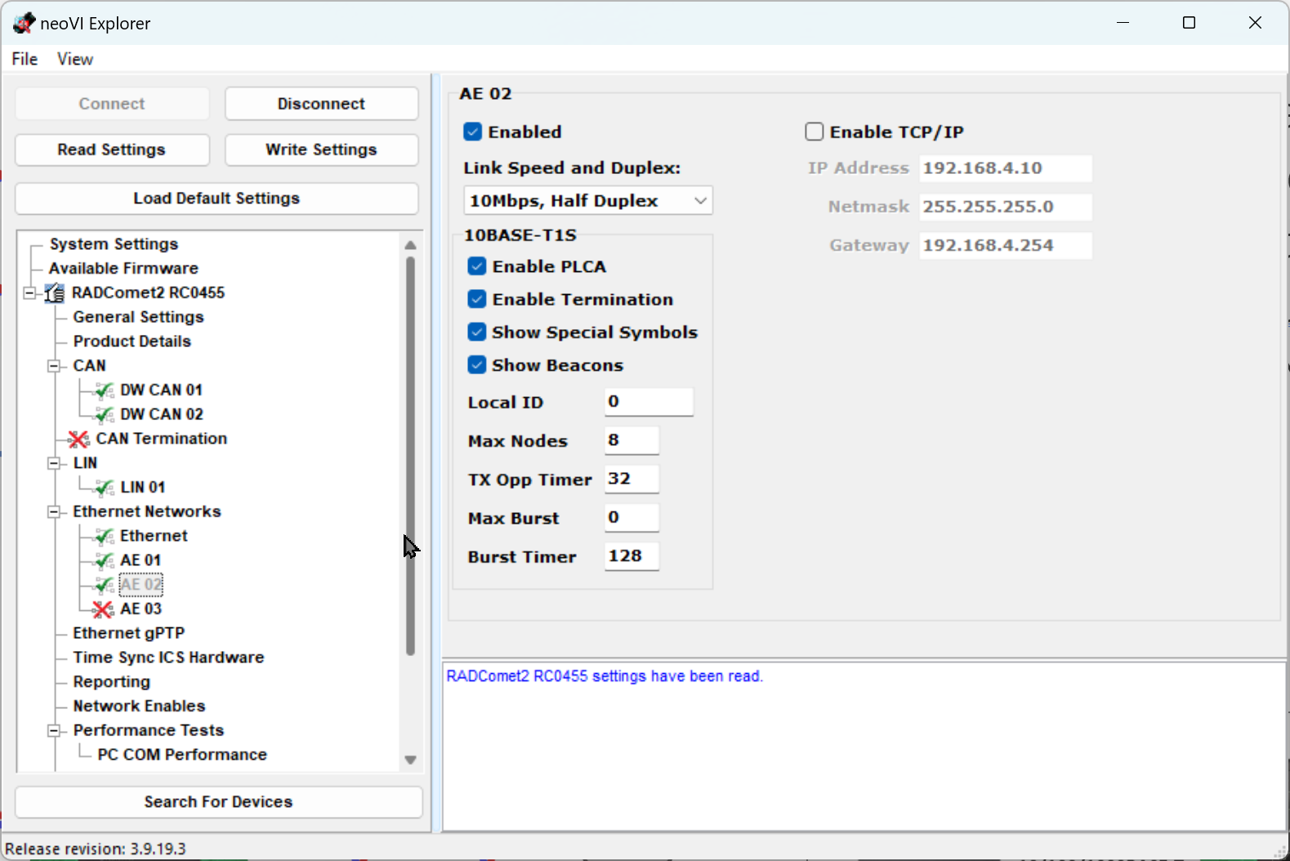
Task: Collapse the CAN tree node
Action: (x=54, y=366)
